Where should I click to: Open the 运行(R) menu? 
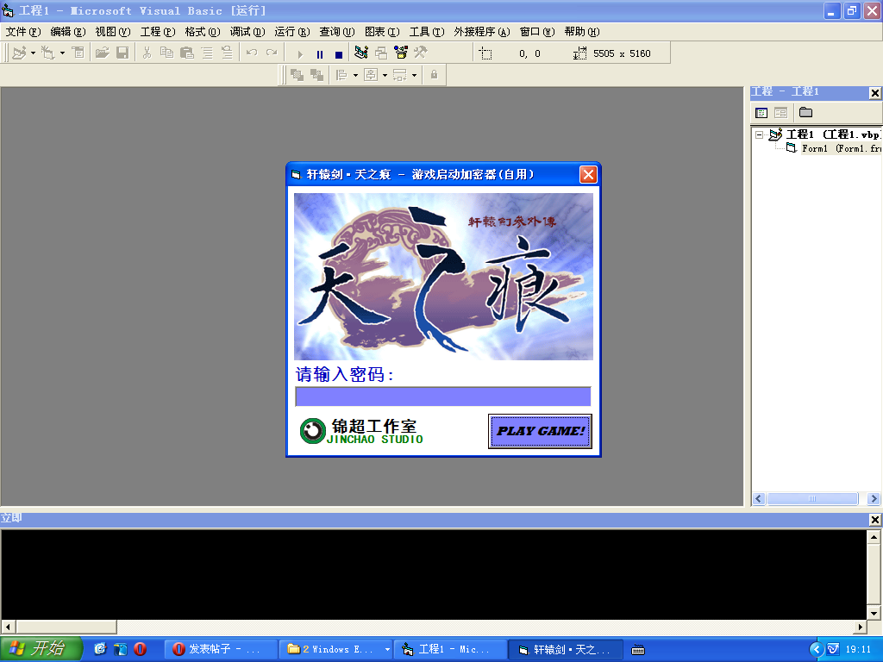(x=292, y=32)
